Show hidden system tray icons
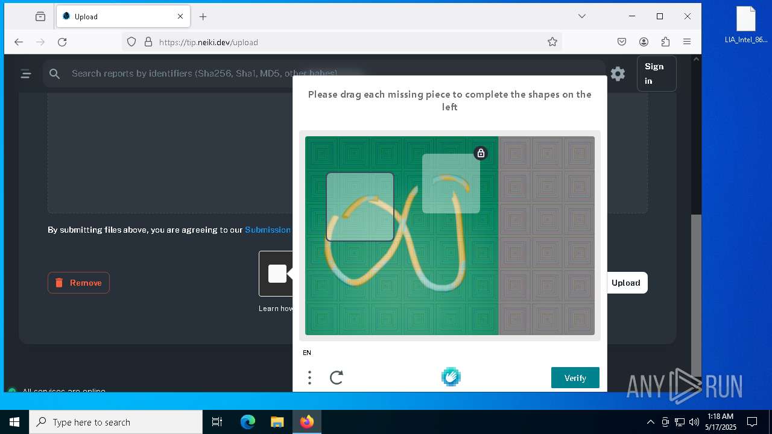This screenshot has height=434, width=772. [x=650, y=422]
